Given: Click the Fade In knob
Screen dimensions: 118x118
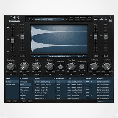Looking at the screenshot, I should 50,67.
